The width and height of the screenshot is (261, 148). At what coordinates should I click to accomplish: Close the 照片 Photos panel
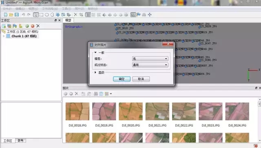(260, 88)
